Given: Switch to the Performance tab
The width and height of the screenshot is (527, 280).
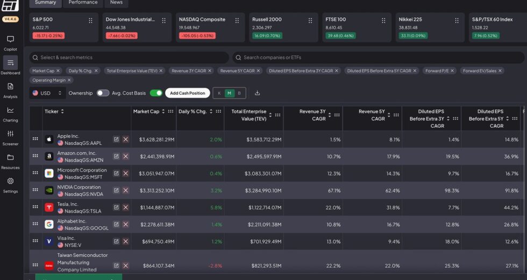Looking at the screenshot, I should [83, 3].
